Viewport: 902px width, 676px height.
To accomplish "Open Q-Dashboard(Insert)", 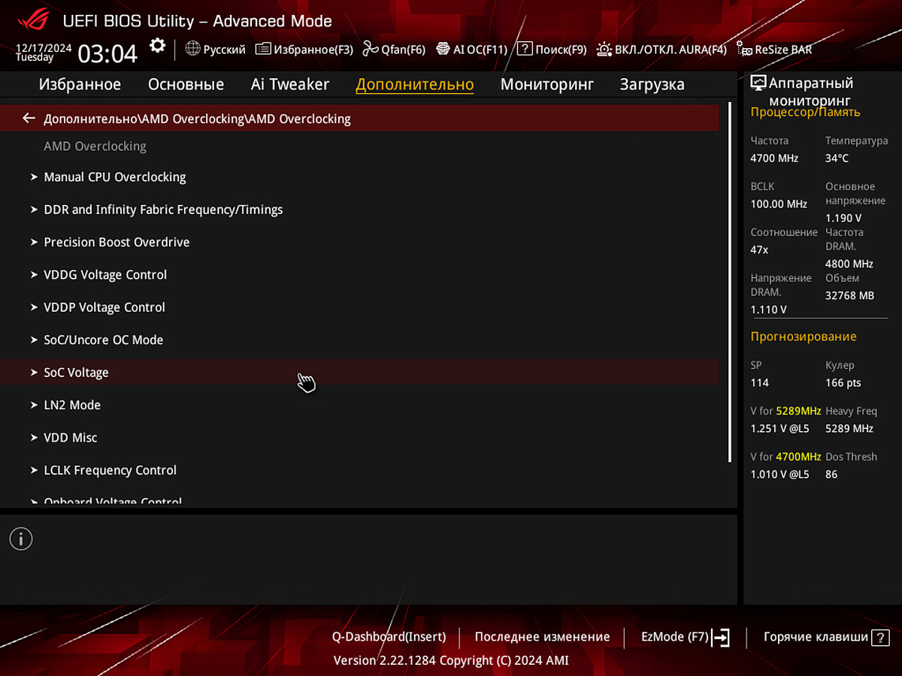I will [389, 637].
